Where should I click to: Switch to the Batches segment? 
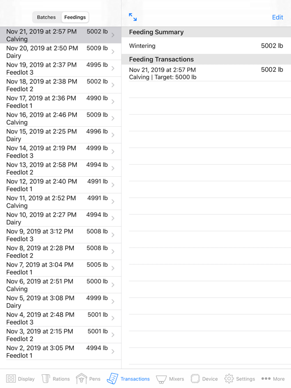tap(46, 17)
